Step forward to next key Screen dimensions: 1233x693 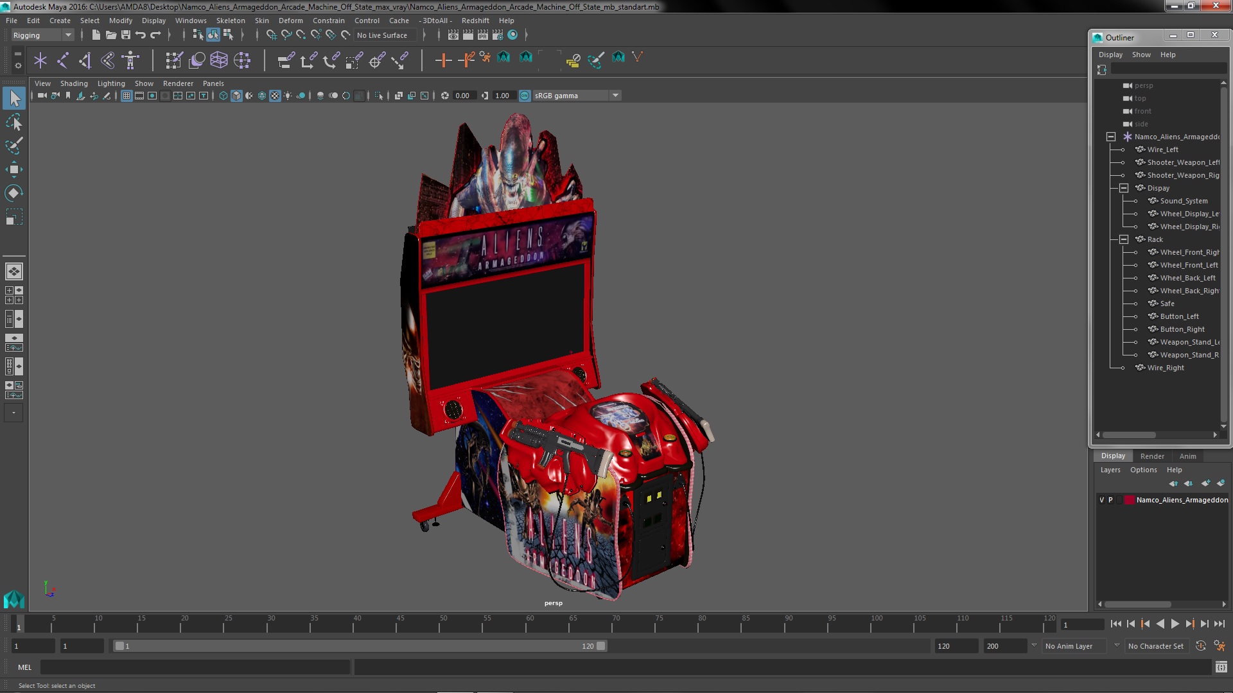1190,624
